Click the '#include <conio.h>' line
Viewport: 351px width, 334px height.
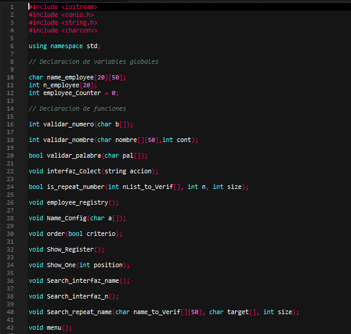point(61,15)
